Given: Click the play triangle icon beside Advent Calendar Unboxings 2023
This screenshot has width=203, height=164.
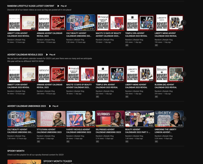Looking at the screenshot, I should click(x=50, y=106).
